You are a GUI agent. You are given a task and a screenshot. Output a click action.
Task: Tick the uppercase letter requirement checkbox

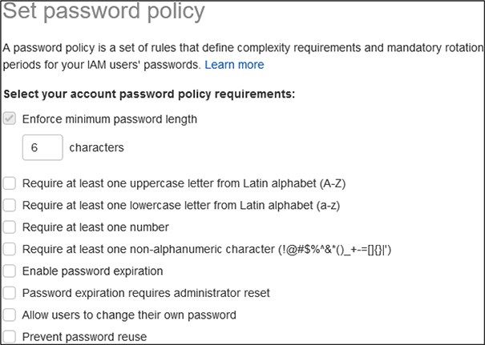(x=10, y=183)
